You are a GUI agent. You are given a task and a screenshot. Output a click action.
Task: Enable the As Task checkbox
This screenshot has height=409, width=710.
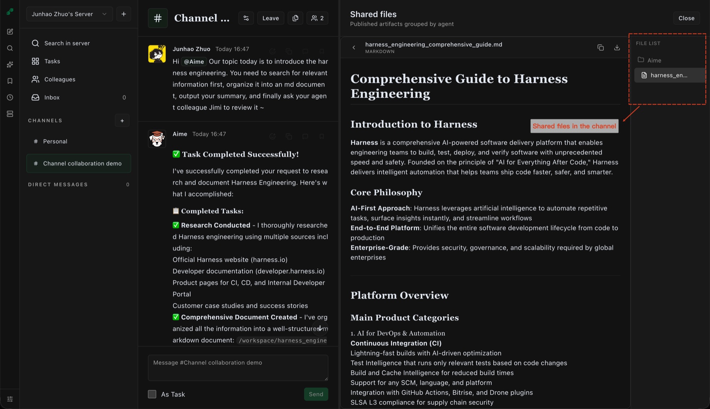click(x=152, y=394)
